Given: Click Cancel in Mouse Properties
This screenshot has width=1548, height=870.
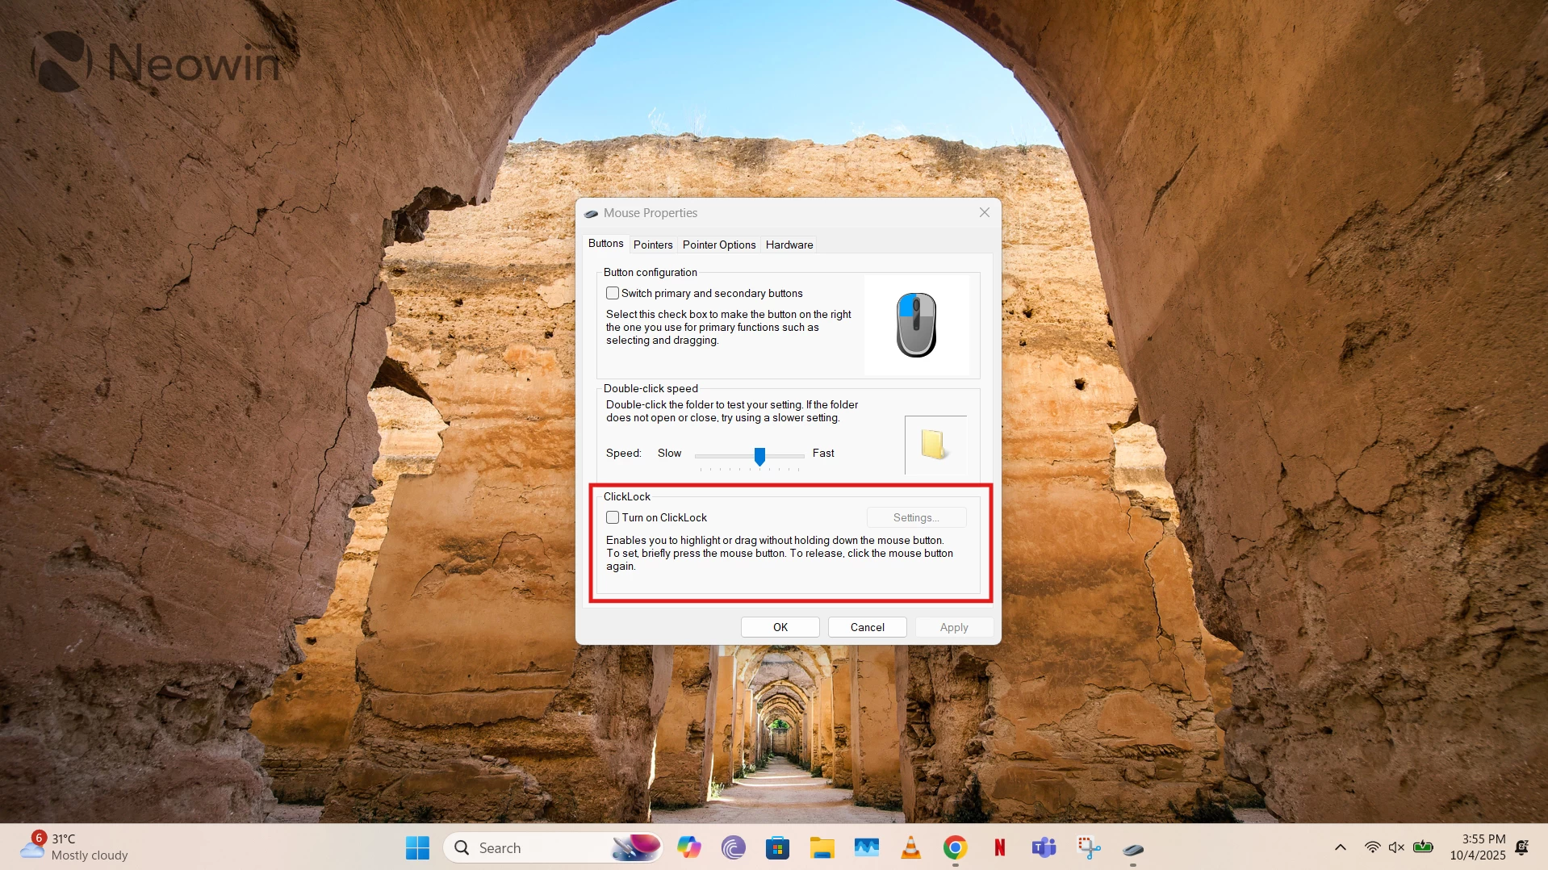Looking at the screenshot, I should (x=868, y=627).
